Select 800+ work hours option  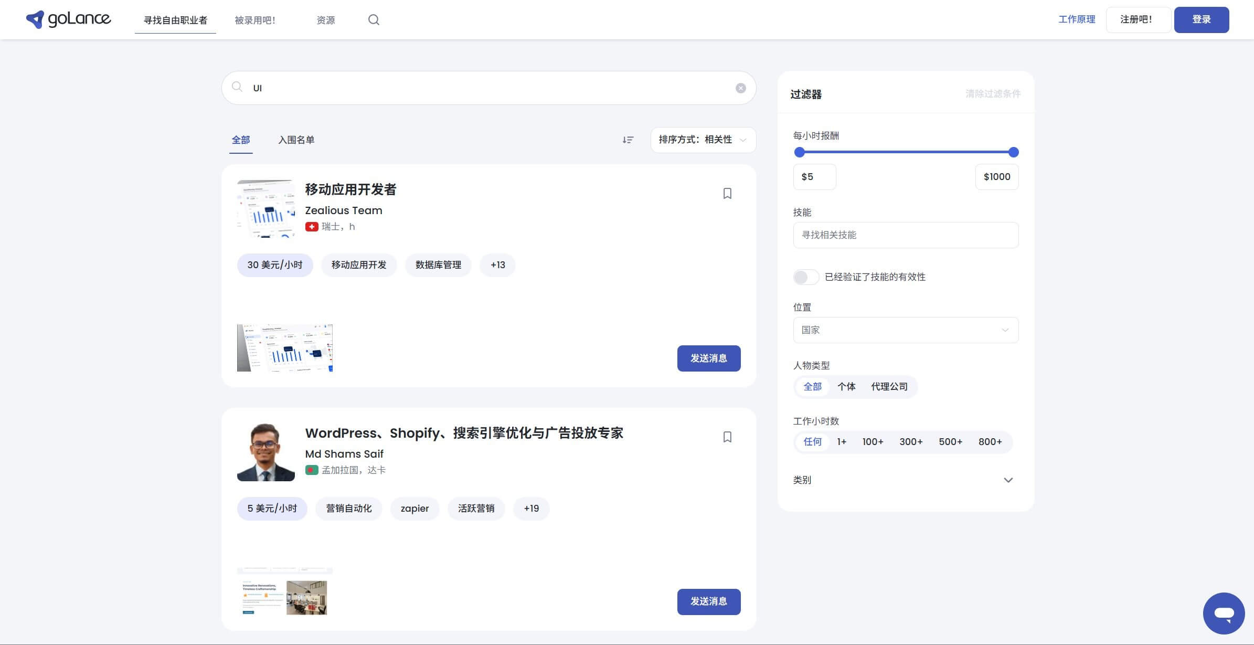tap(990, 442)
